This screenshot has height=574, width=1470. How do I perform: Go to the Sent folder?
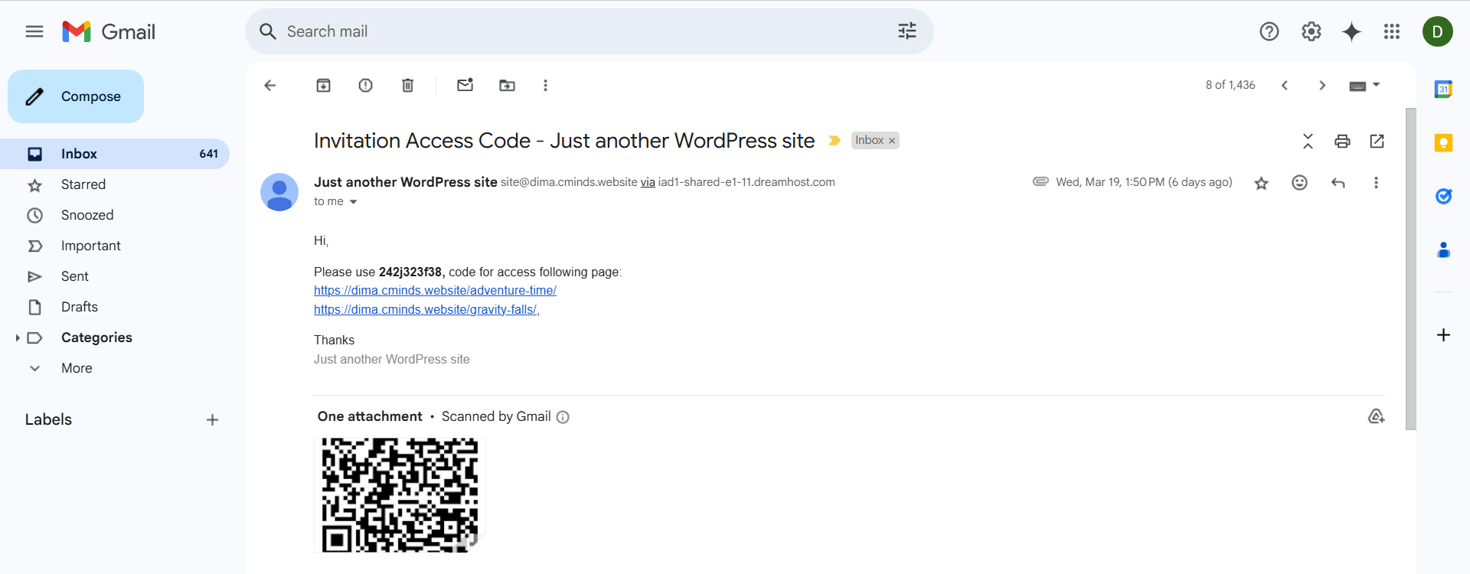click(x=75, y=276)
